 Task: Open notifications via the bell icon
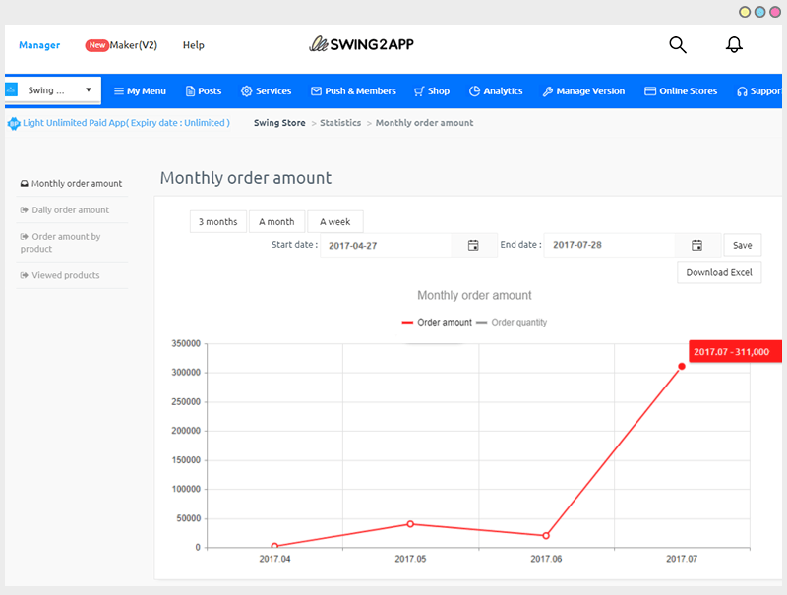[734, 44]
